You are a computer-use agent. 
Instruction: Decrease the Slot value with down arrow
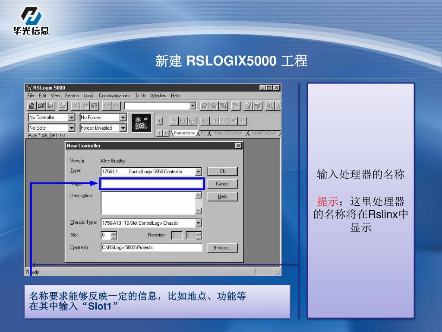pos(114,237)
